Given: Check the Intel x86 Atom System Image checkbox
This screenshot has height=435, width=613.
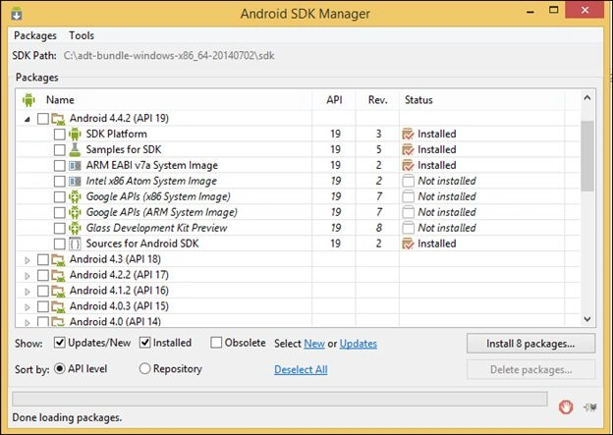Looking at the screenshot, I should [59, 181].
